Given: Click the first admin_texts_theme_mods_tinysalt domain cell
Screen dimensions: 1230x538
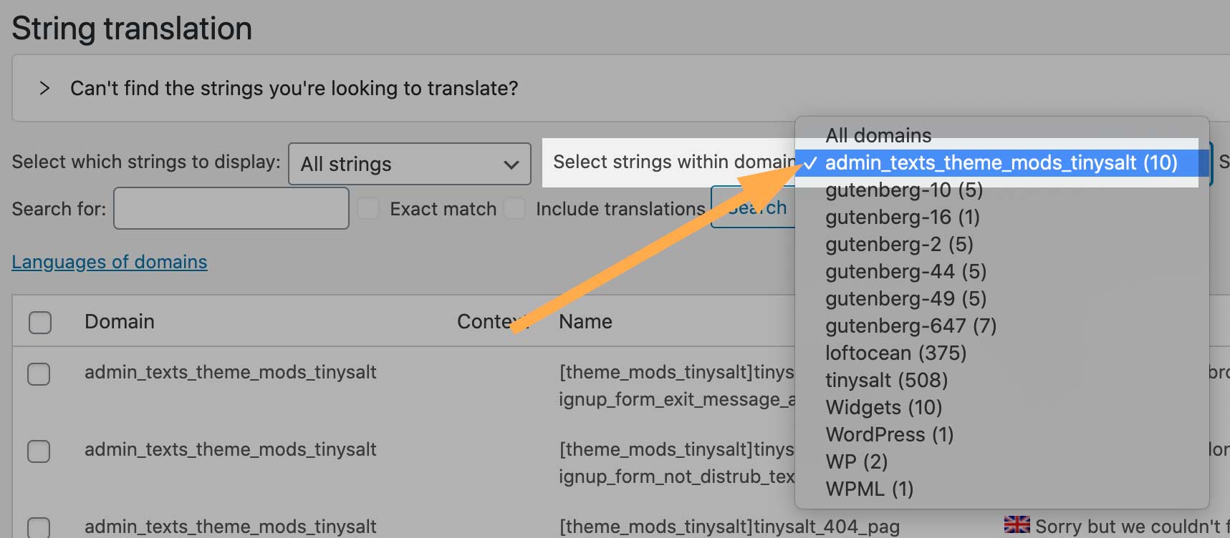Looking at the screenshot, I should (230, 372).
